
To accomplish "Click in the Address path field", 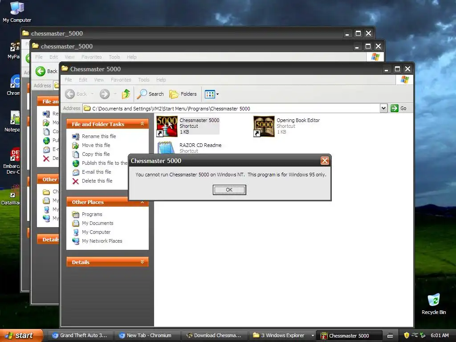I will 232,109.
